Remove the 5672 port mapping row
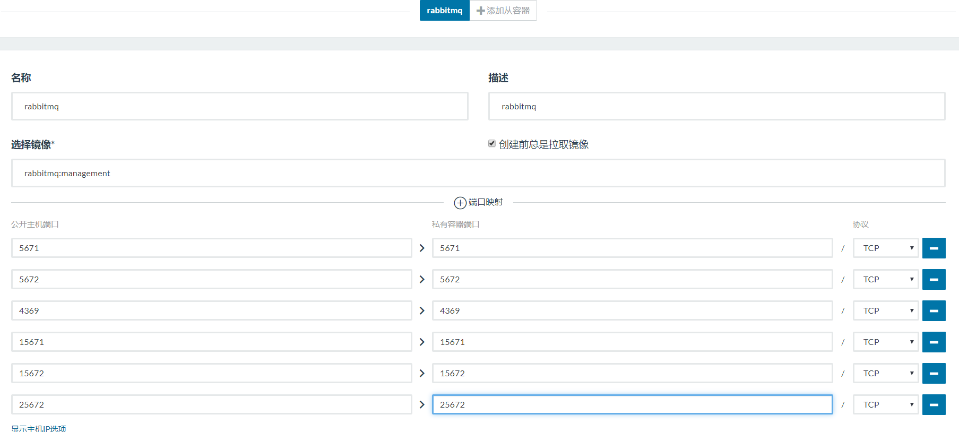 (x=934, y=279)
